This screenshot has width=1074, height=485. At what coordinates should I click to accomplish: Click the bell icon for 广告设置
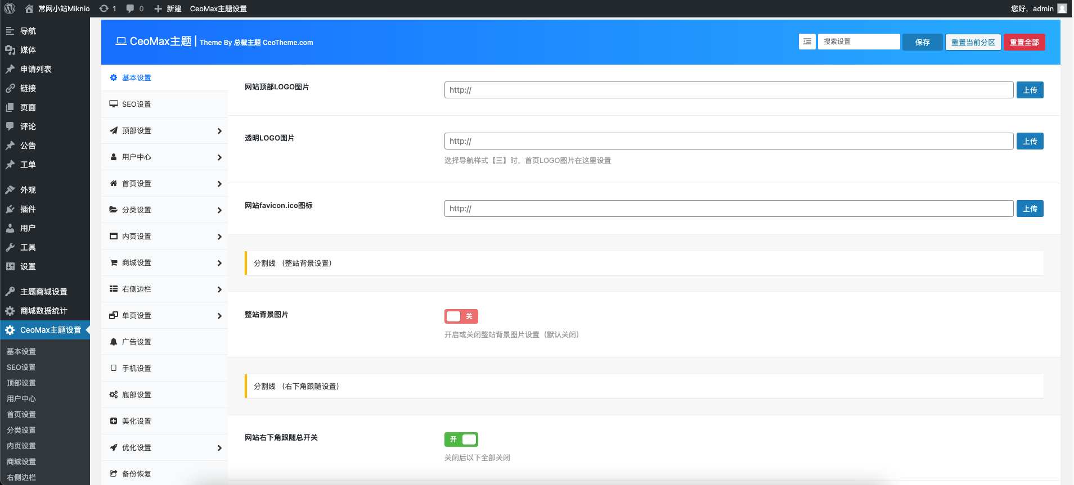tap(114, 342)
